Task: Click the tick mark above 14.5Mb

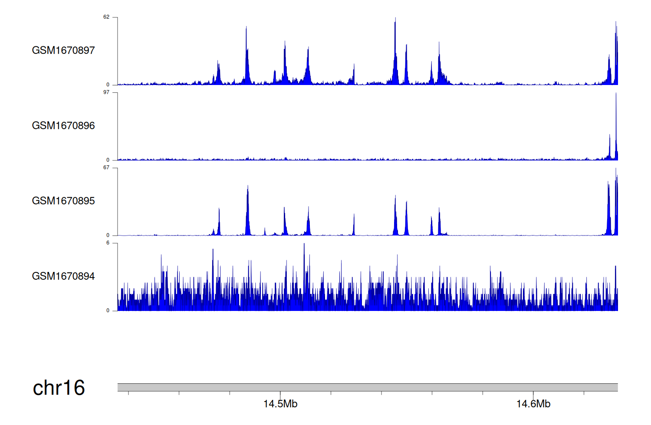Action: tap(280, 393)
